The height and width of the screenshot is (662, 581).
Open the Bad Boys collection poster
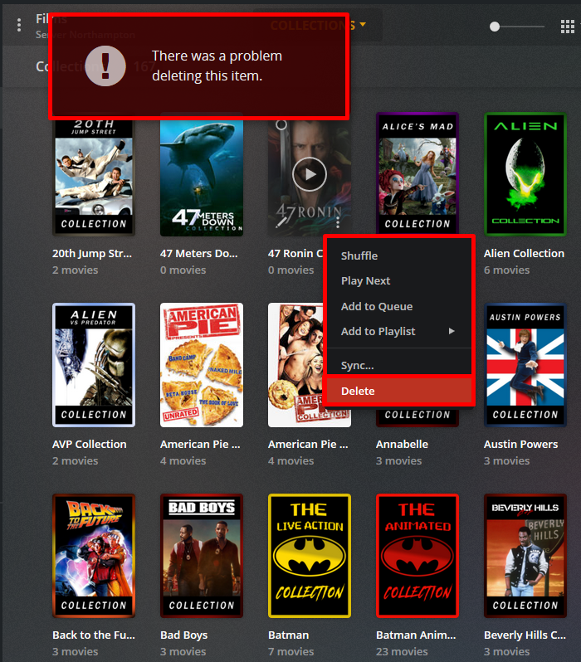click(202, 556)
